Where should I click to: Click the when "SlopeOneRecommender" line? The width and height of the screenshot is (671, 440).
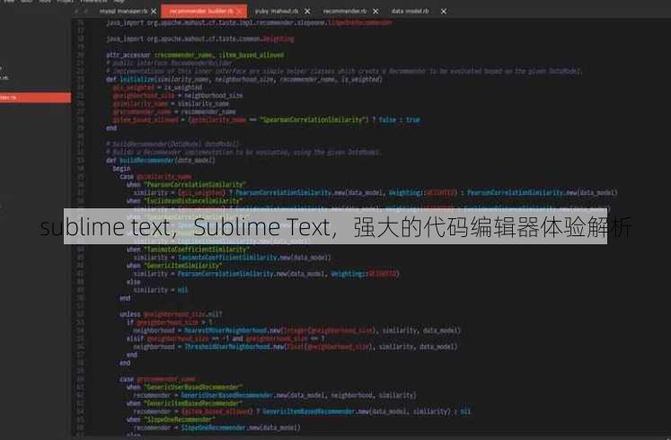click(171, 419)
